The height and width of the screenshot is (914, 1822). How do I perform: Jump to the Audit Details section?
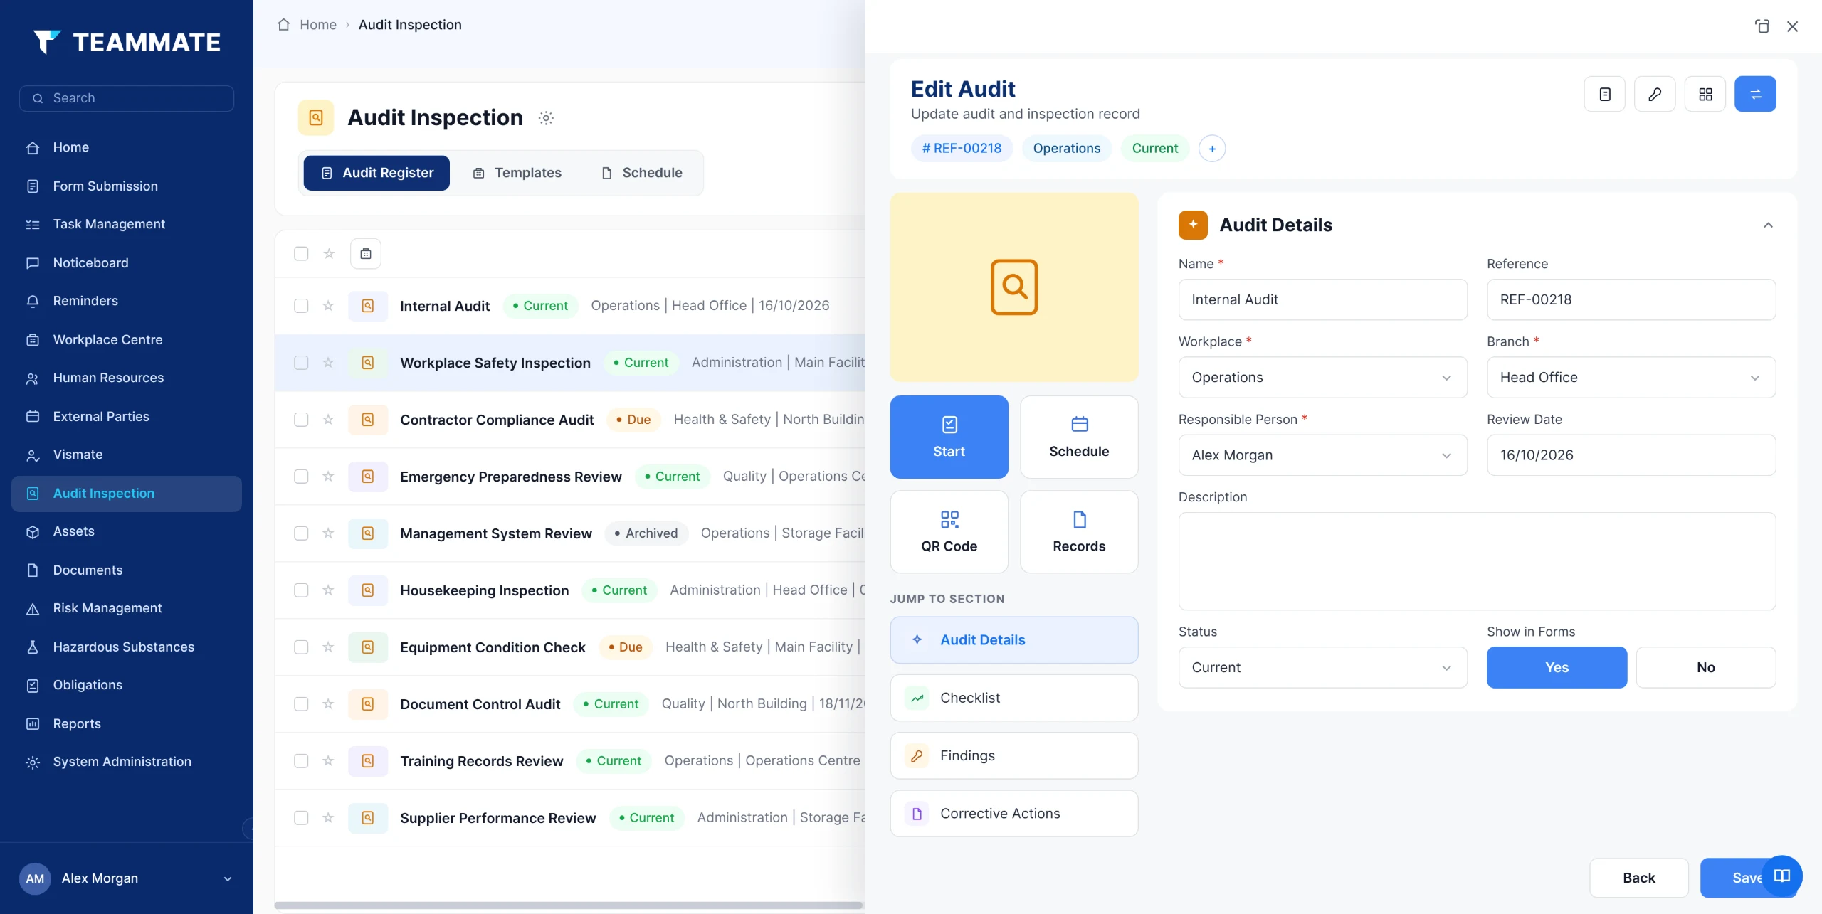click(1014, 640)
